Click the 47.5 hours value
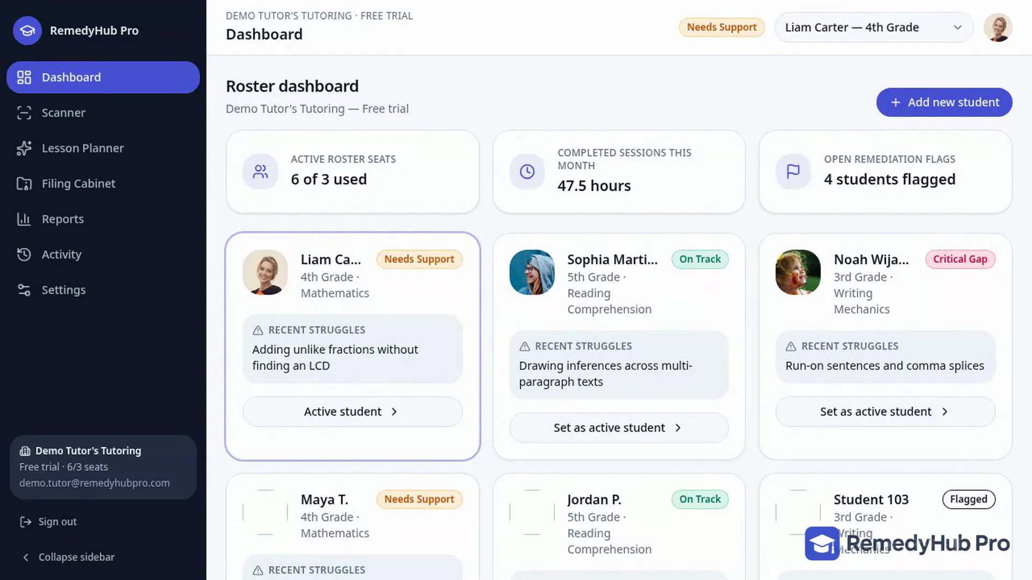Image resolution: width=1032 pixels, height=580 pixels. [x=594, y=186]
